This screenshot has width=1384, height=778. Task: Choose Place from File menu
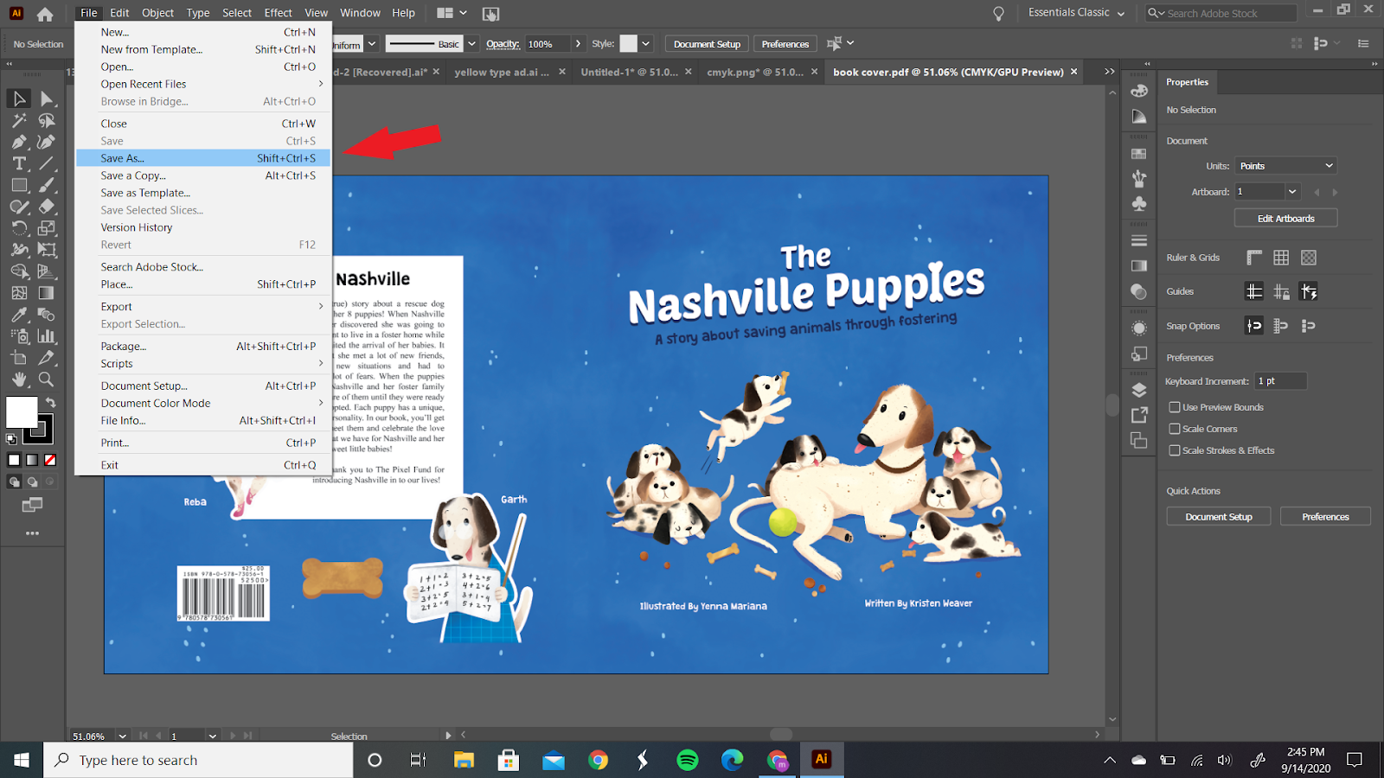pos(203,284)
